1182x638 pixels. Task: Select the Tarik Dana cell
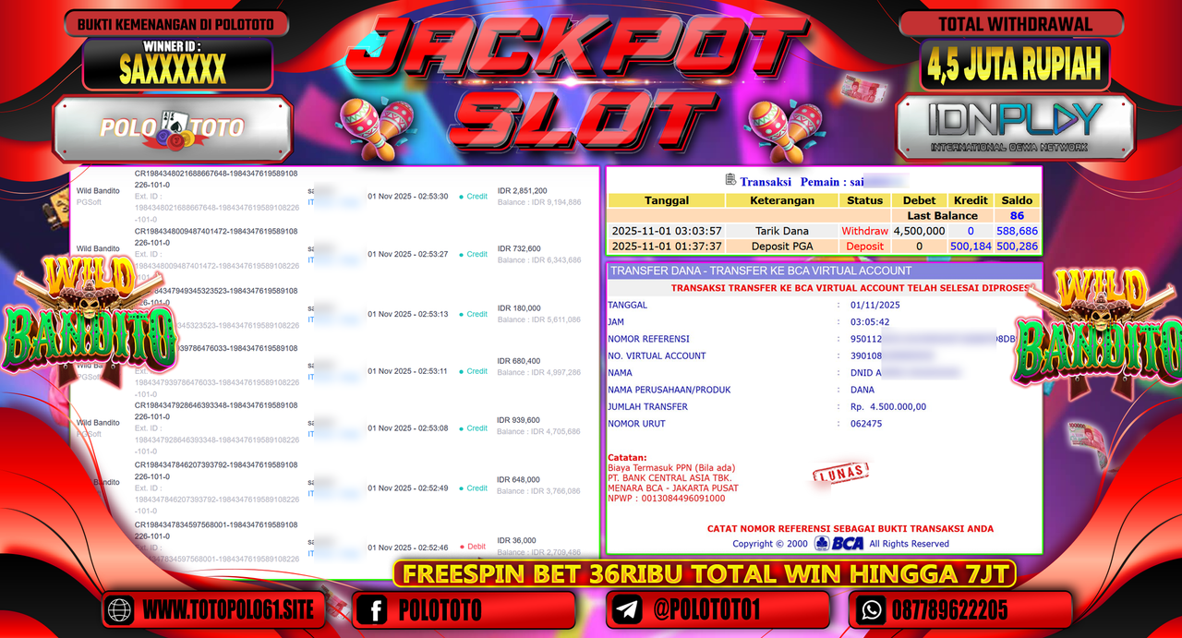tap(782, 231)
